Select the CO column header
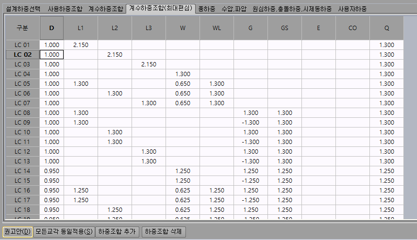The image size is (417, 240). [x=352, y=28]
